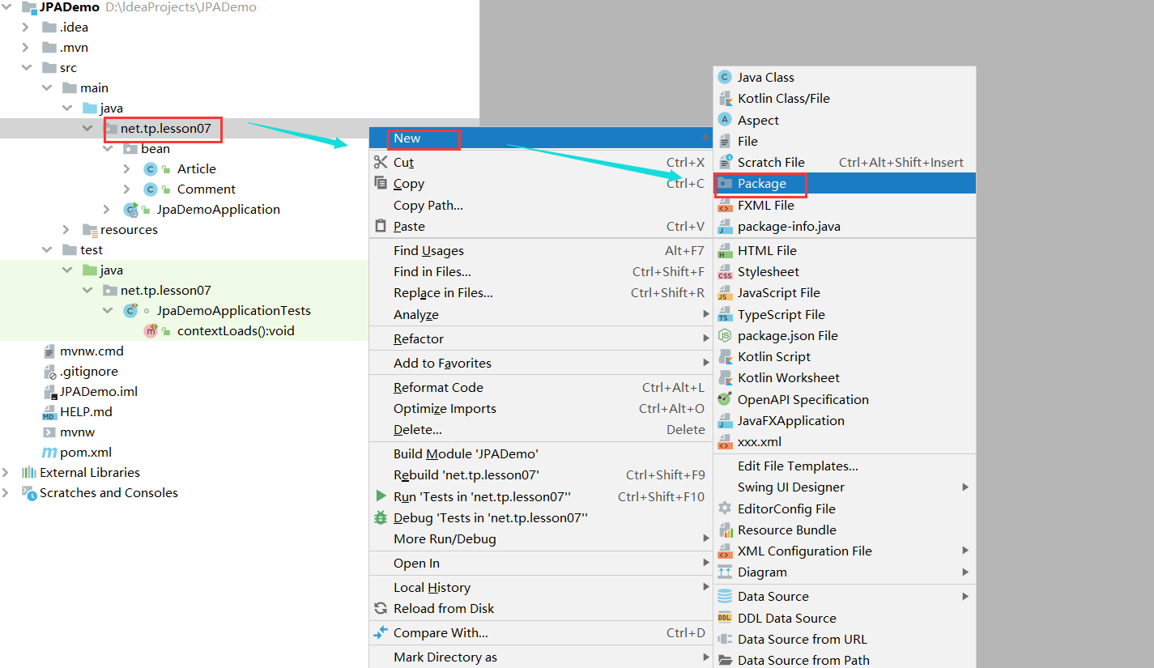
Task: Select the net.tp.lesson07 main package
Action: click(x=166, y=129)
